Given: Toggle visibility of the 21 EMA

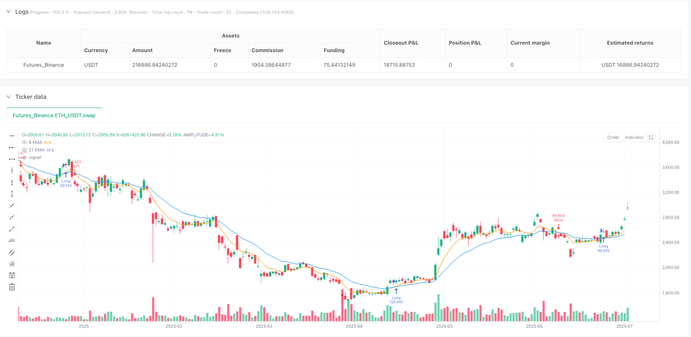Looking at the screenshot, I should 25,150.
